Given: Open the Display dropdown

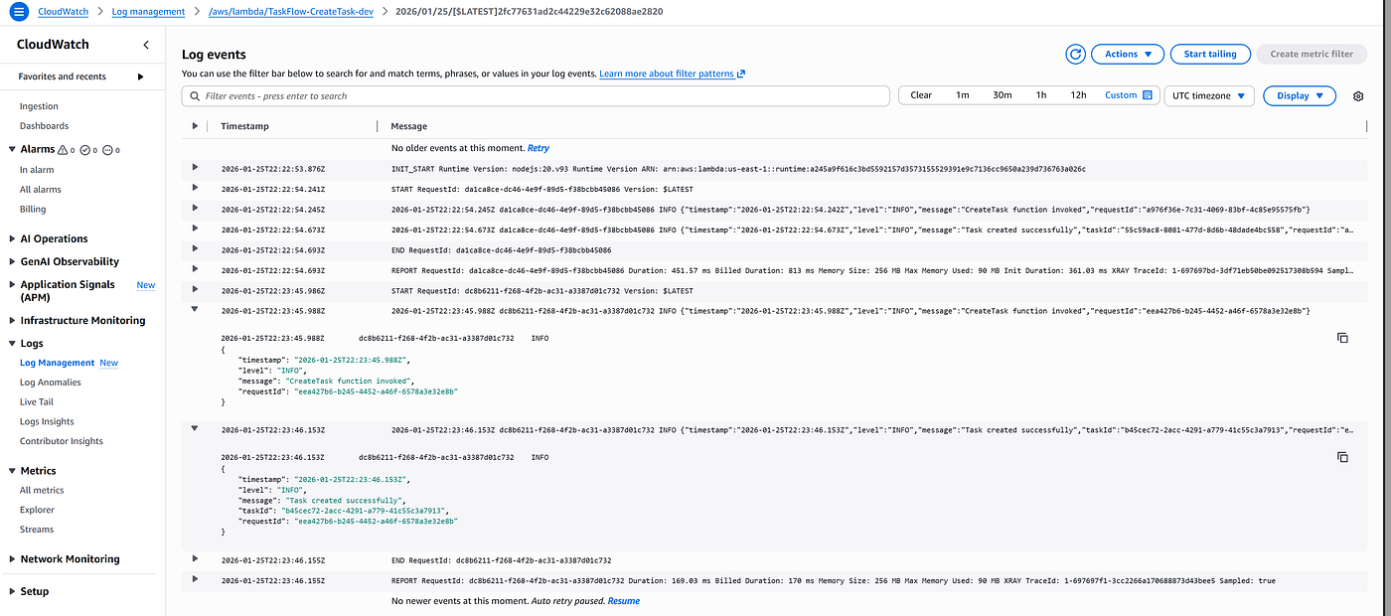Looking at the screenshot, I should 1300,95.
